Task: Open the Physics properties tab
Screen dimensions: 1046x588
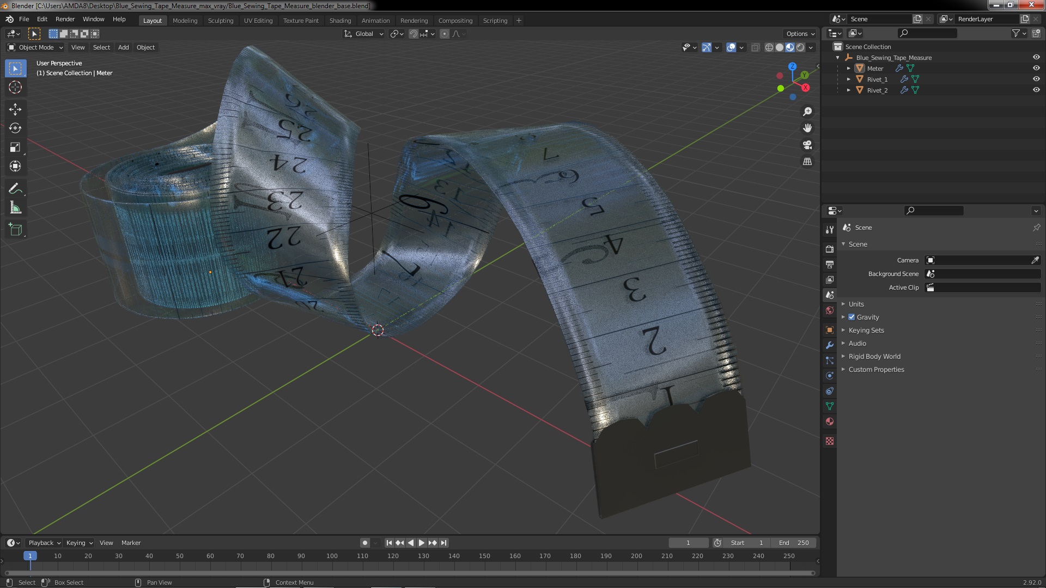Action: [x=830, y=376]
